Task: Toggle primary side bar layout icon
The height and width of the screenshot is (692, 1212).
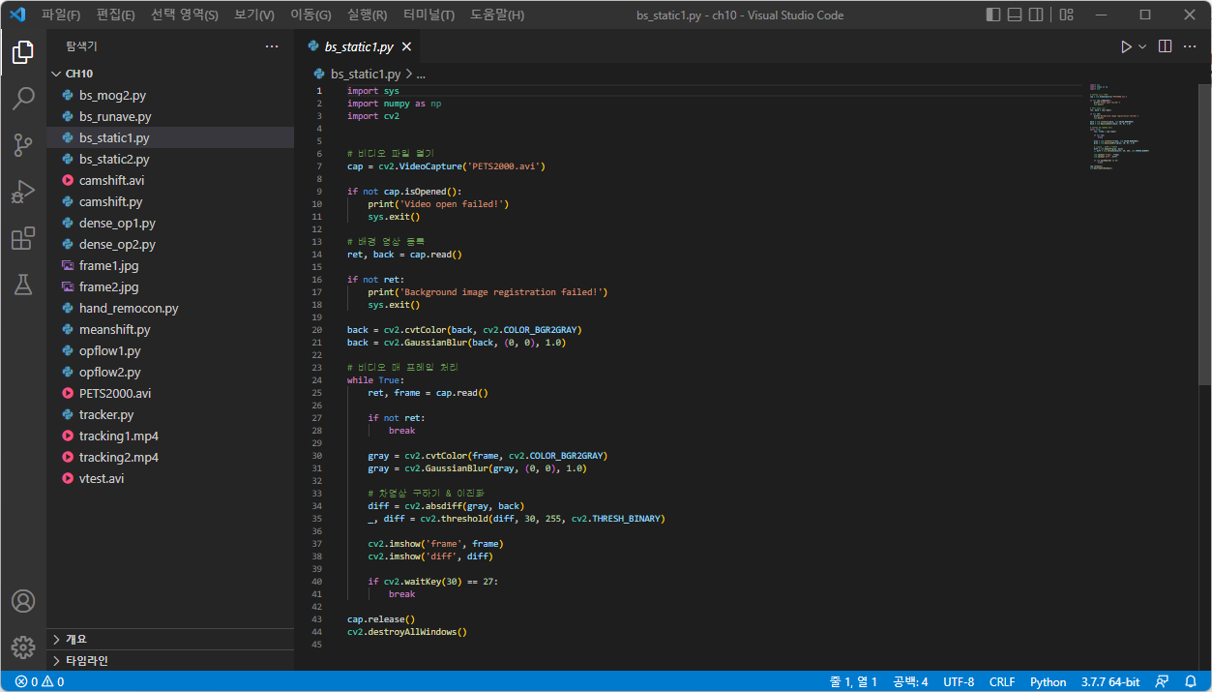Action: pos(993,15)
